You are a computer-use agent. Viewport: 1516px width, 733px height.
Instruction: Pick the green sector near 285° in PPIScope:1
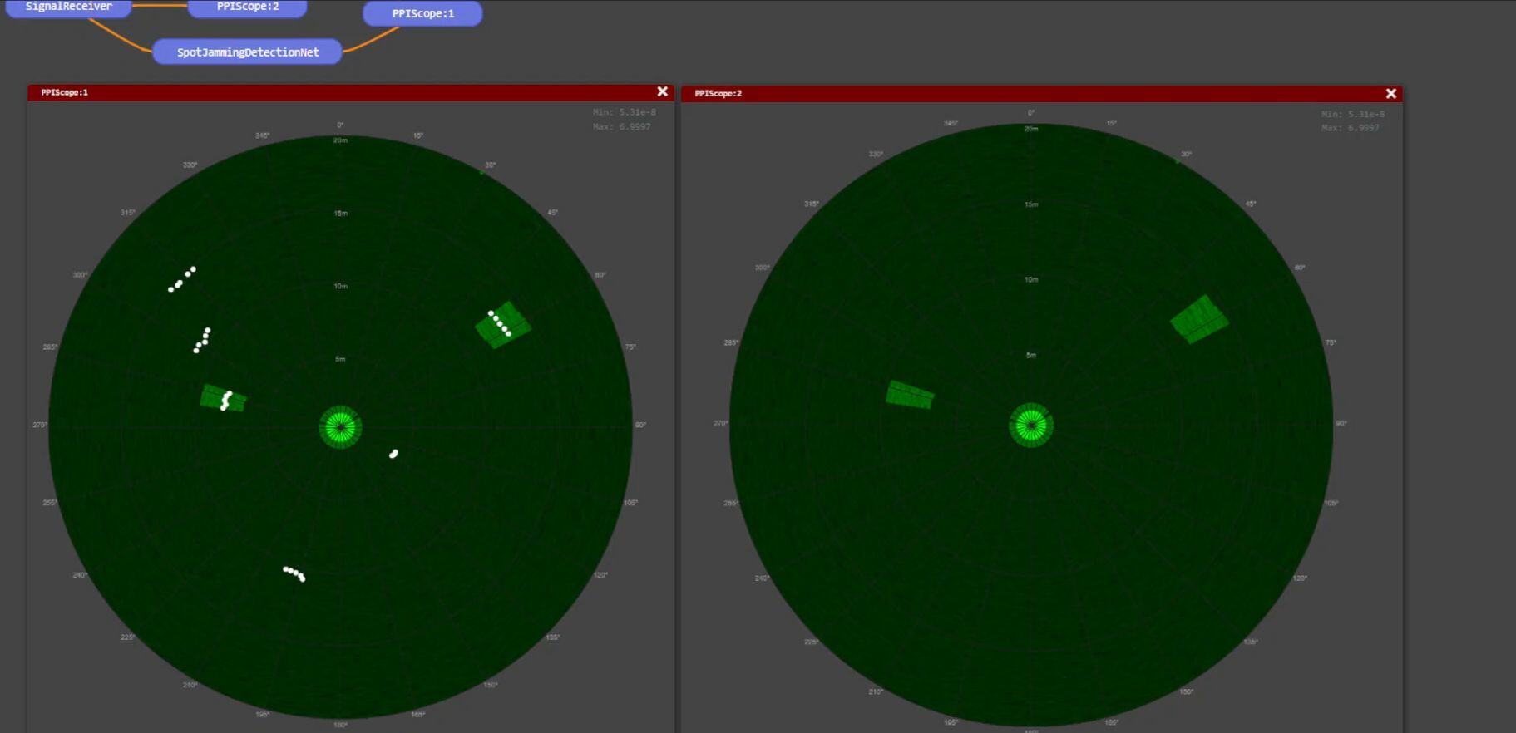(223, 398)
